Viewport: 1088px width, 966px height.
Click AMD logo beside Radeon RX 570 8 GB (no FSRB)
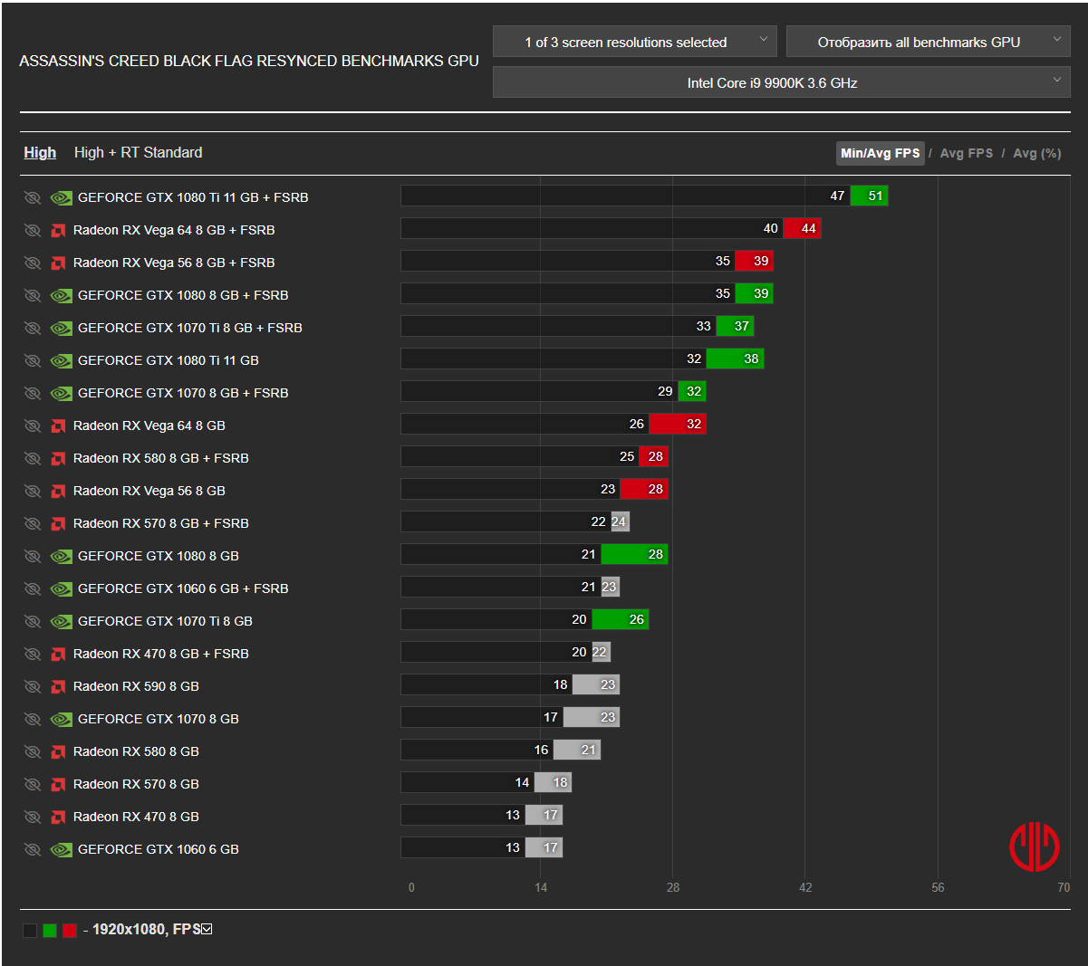pos(58,784)
